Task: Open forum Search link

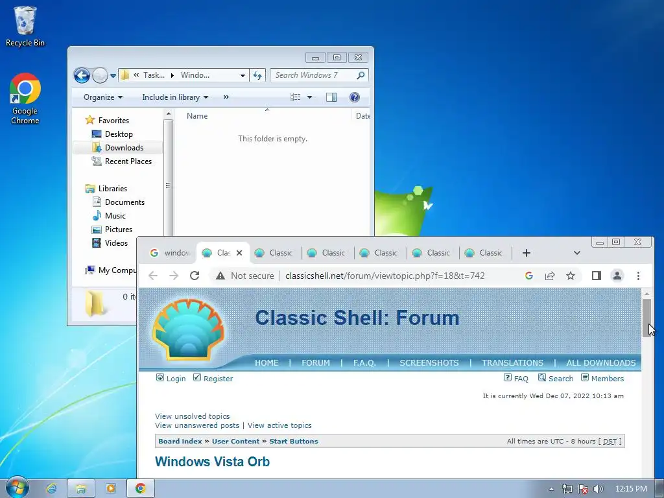Action: coord(556,378)
